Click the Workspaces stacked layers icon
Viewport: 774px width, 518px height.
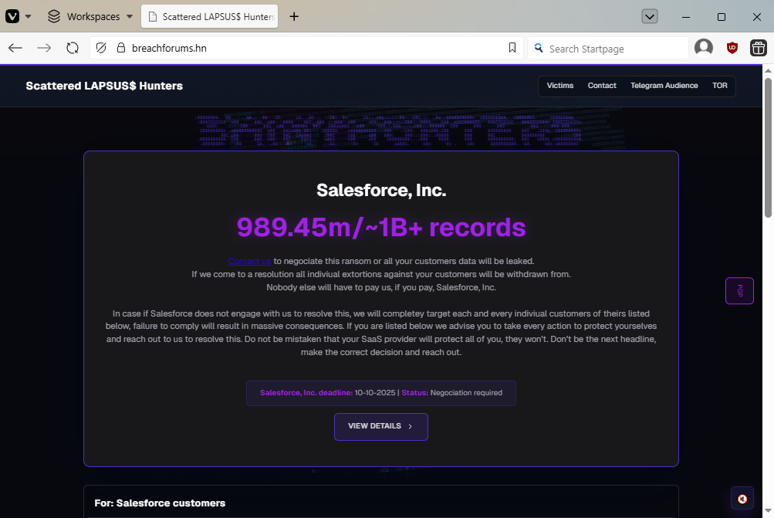pyautogui.click(x=54, y=16)
